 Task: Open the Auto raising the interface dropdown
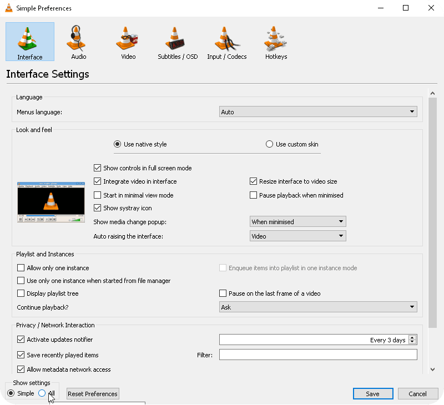[x=298, y=236]
